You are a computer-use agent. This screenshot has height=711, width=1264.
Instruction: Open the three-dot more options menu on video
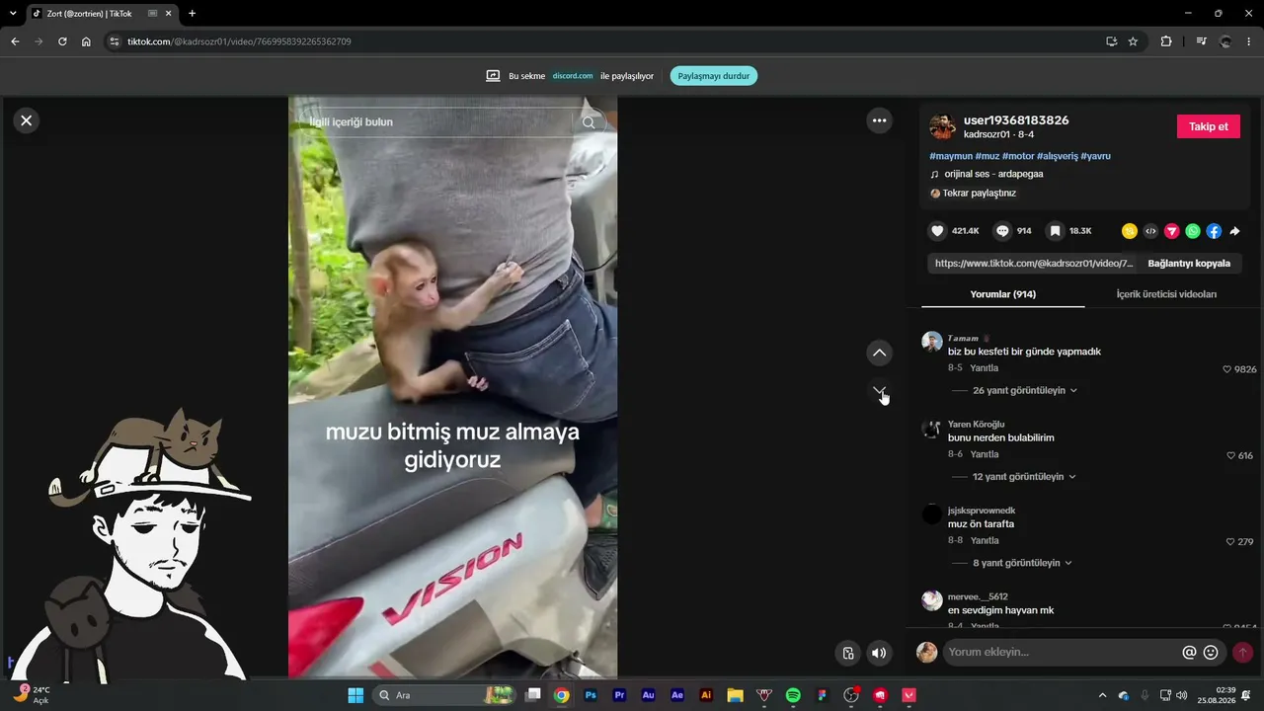click(879, 120)
